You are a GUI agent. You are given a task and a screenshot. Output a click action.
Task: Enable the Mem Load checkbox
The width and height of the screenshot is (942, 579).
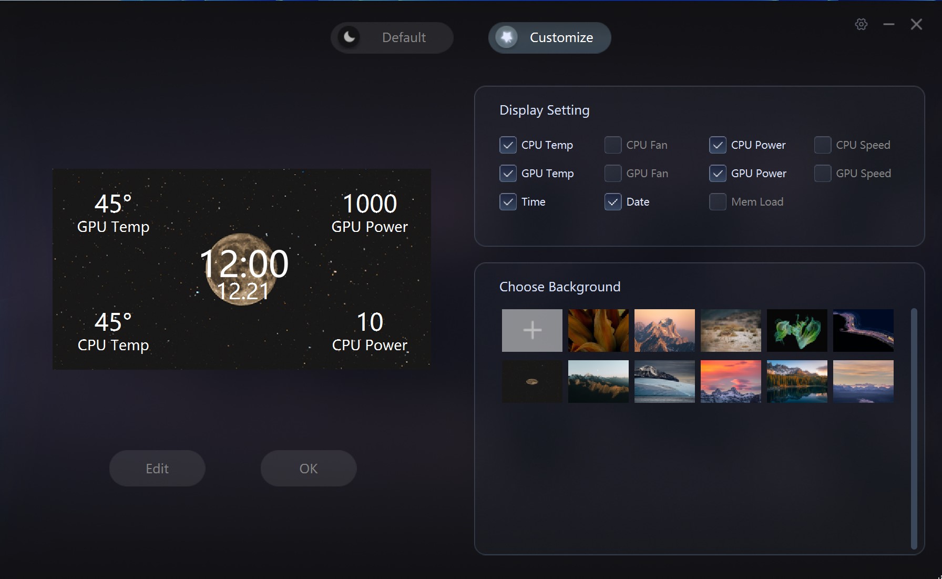[718, 202]
